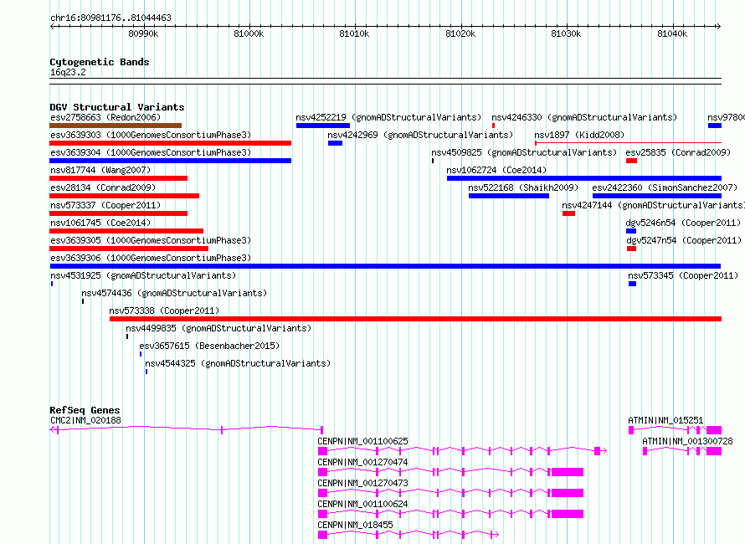The width and height of the screenshot is (745, 544).
Task: Open the nsv573345 (Cooper2011) label
Action: pos(683,275)
